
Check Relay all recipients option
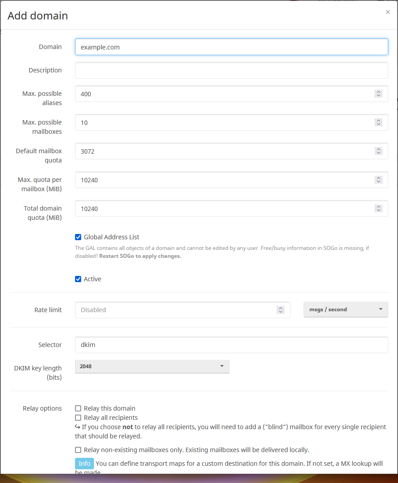[x=78, y=418]
